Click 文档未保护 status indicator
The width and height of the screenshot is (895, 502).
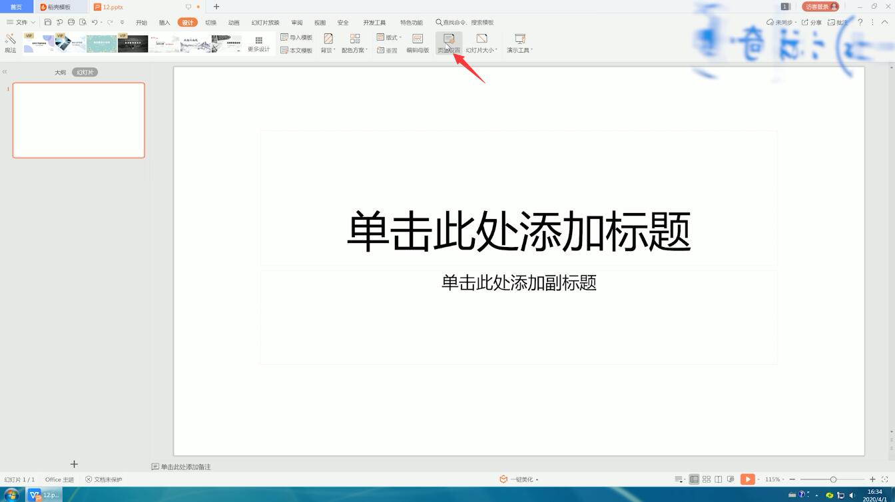(x=104, y=479)
